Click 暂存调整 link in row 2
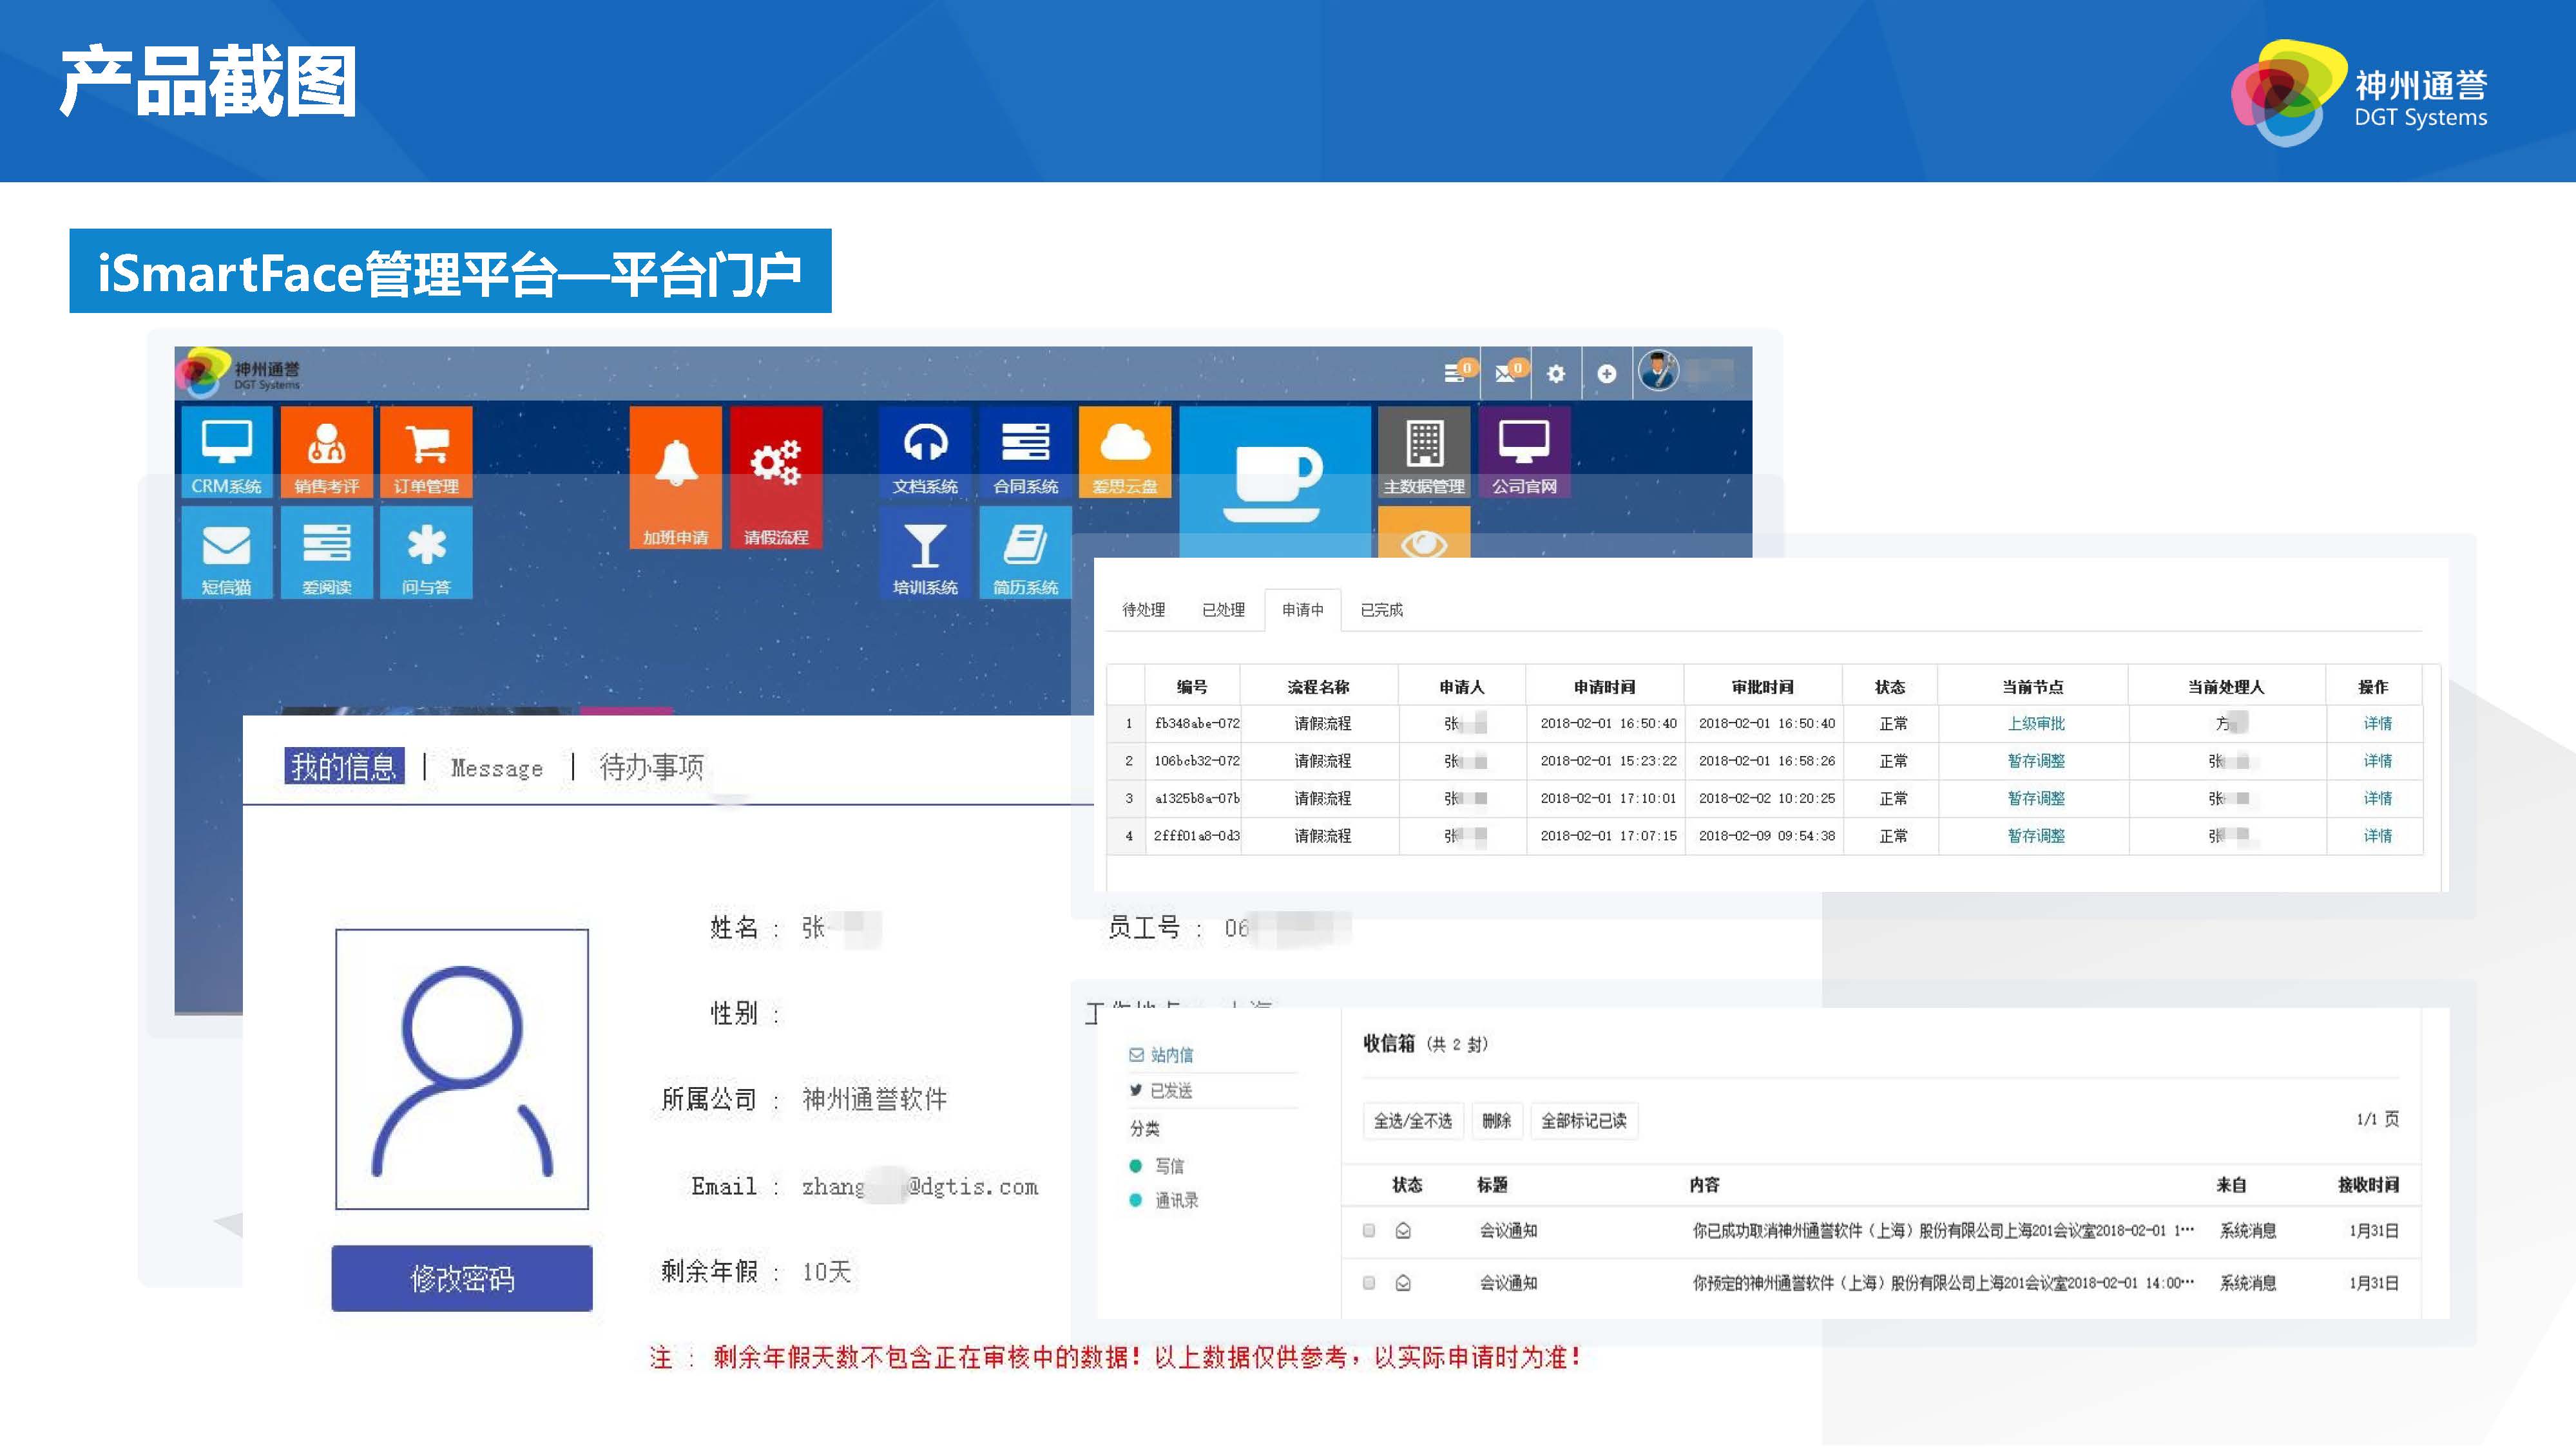This screenshot has width=2576, height=1449. [2036, 761]
